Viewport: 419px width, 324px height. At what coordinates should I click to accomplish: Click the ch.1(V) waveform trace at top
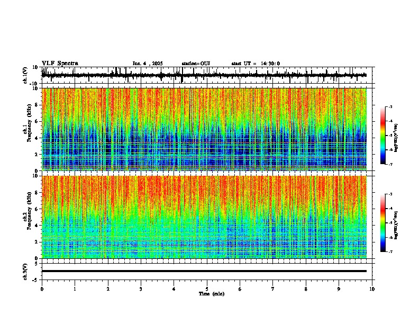pyautogui.click(x=204, y=75)
